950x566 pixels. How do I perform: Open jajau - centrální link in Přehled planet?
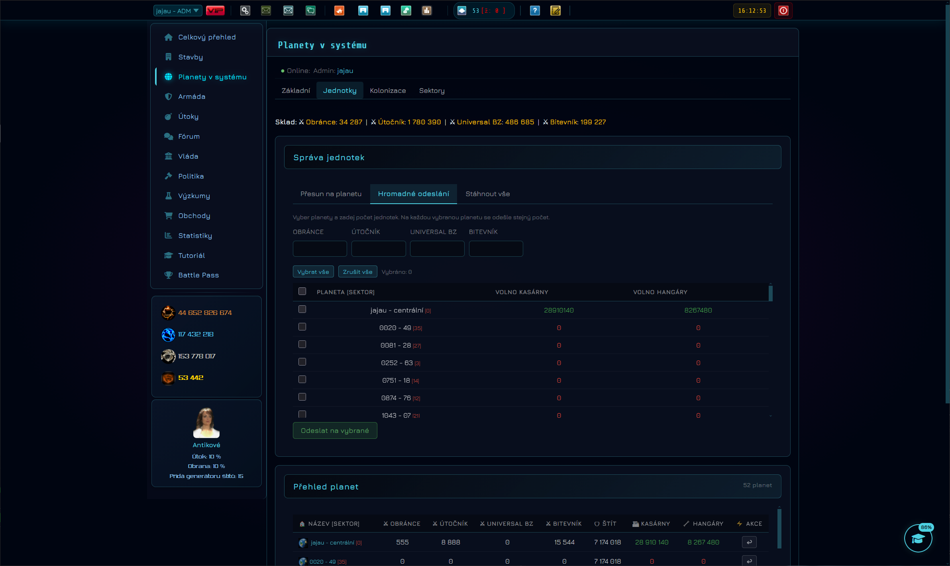332,542
